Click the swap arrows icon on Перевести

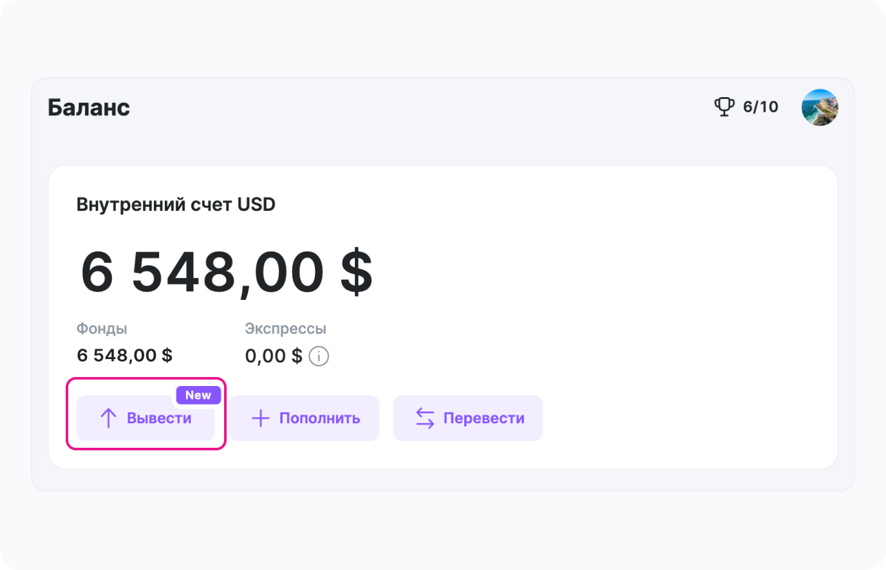[x=425, y=418]
